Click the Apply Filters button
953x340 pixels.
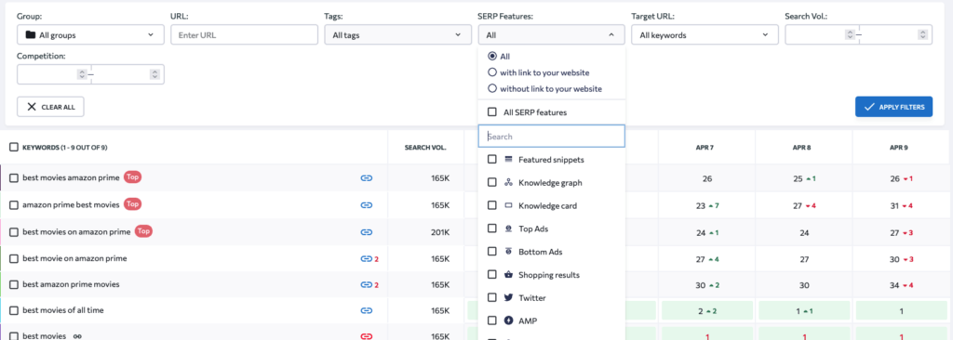tap(893, 107)
